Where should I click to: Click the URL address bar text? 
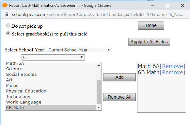(x=98, y=15)
